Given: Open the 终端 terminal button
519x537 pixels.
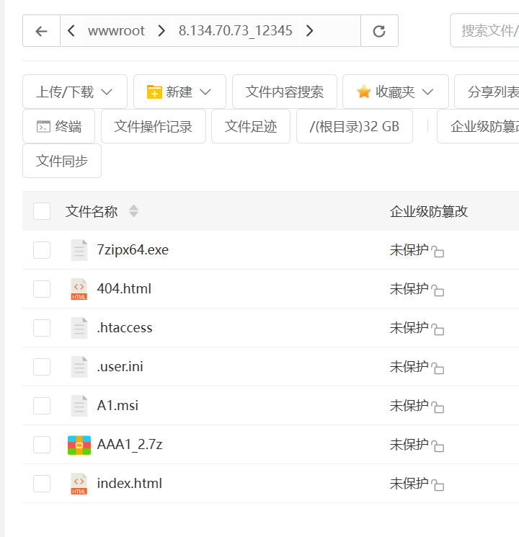Looking at the screenshot, I should 59,127.
